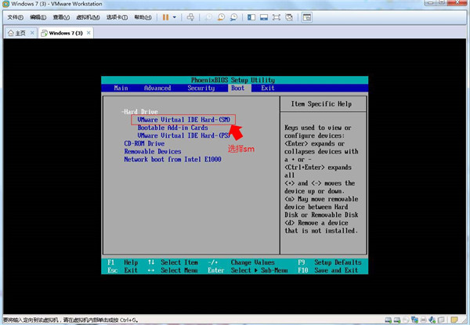
Task: Click the grey display status icon
Action: coord(441,320)
